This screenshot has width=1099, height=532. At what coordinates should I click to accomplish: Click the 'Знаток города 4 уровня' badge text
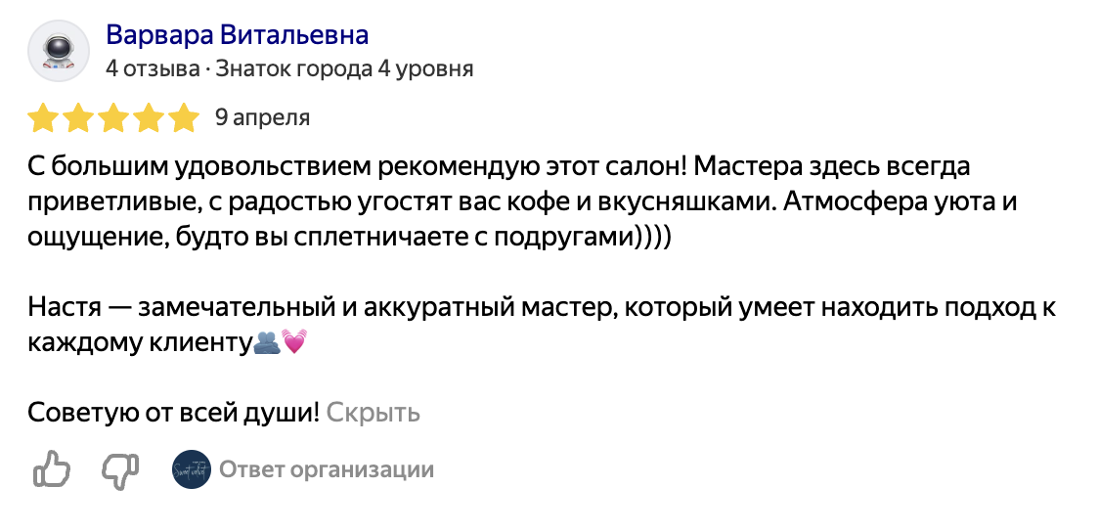coord(344,68)
